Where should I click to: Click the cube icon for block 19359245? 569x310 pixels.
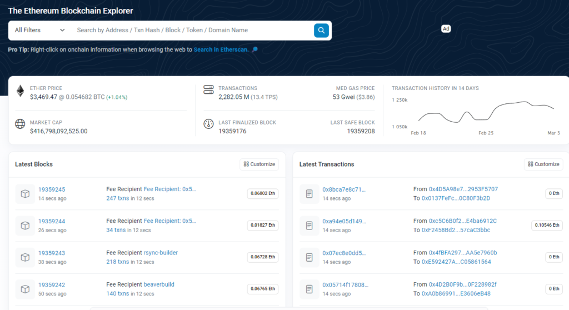25,194
